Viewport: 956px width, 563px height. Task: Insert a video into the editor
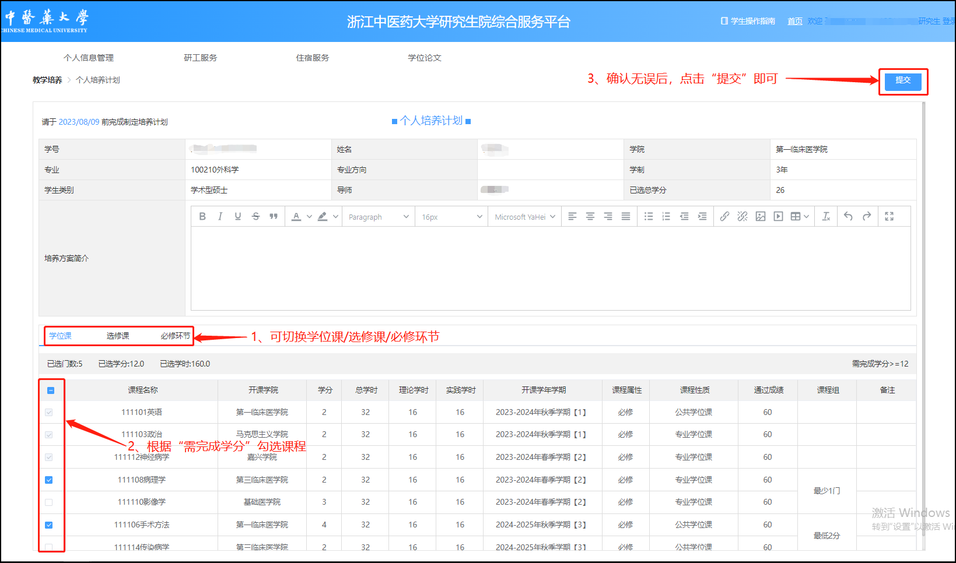click(x=778, y=216)
